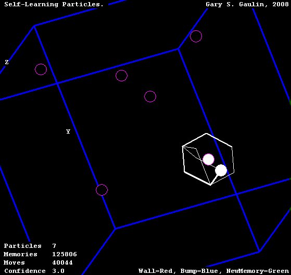Viewport: 291px width, 275px height.
Task: Click the 'Particles' label
Action: (22, 246)
